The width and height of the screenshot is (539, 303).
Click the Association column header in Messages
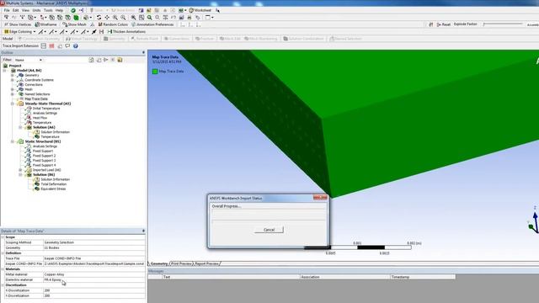click(x=344, y=277)
